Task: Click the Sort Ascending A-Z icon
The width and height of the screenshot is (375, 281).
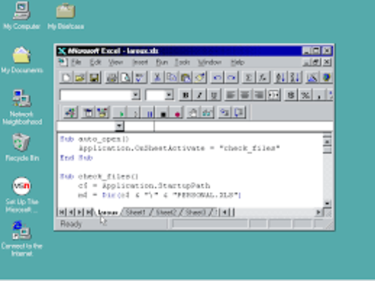Action: [280, 77]
